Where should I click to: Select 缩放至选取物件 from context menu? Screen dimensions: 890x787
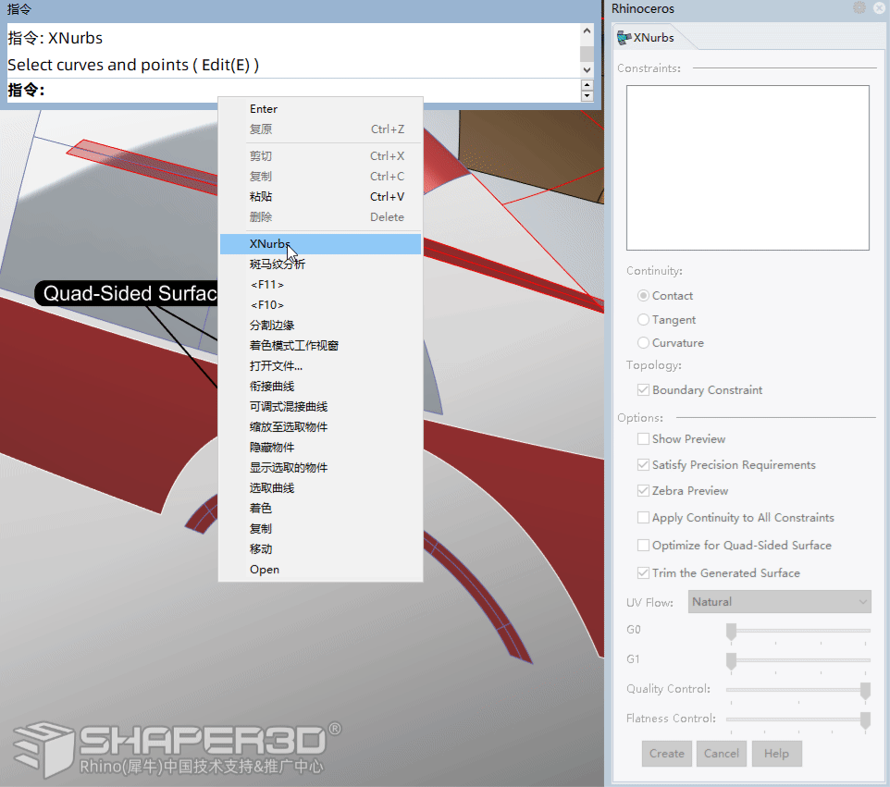[321, 427]
